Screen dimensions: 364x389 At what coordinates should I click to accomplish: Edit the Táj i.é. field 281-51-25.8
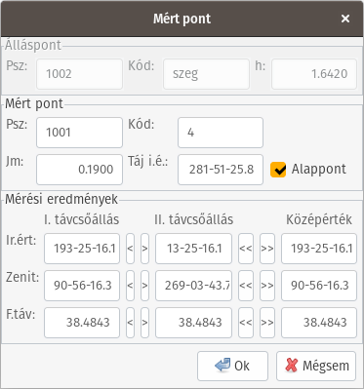coord(221,170)
